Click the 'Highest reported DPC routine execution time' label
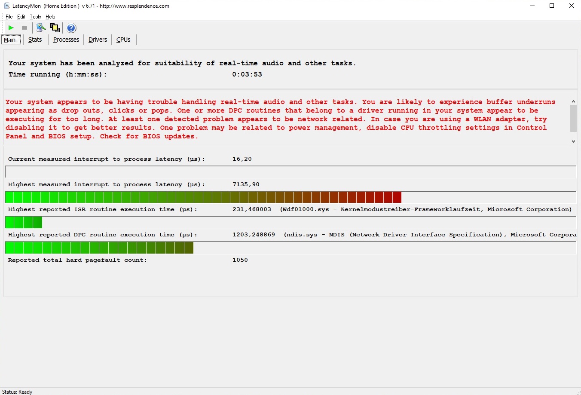The image size is (581, 395). point(103,235)
